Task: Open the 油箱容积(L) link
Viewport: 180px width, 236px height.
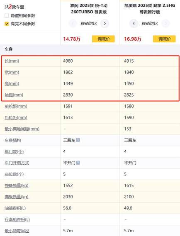Action: pos(15,208)
